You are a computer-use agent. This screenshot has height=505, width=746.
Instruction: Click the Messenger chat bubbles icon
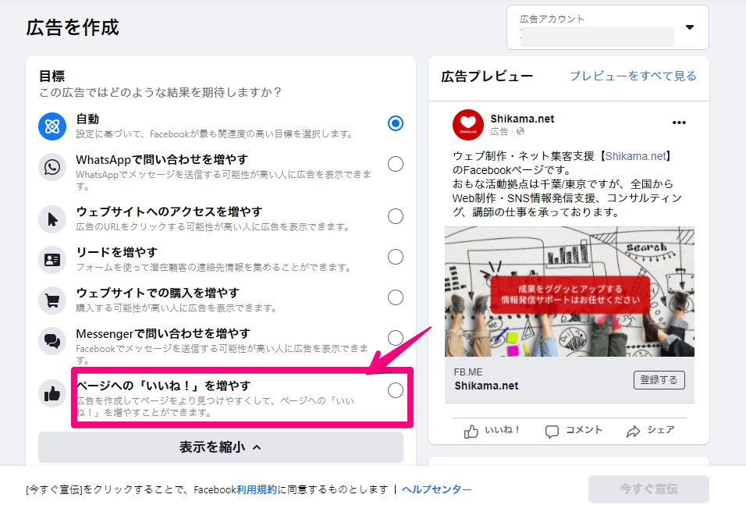[52, 341]
